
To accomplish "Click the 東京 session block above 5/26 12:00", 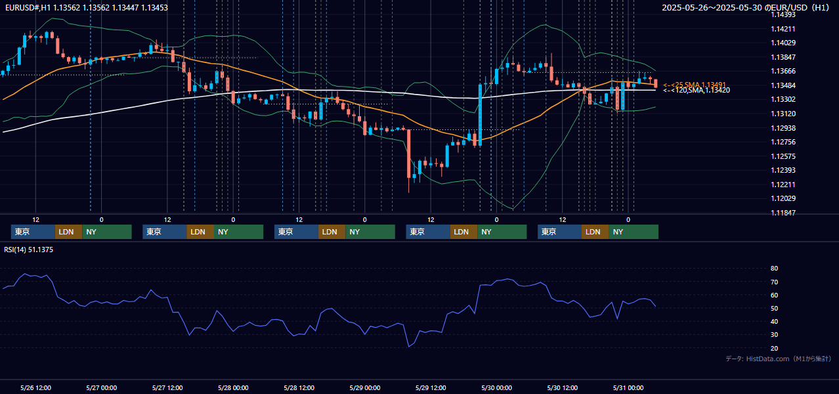I will [x=33, y=232].
